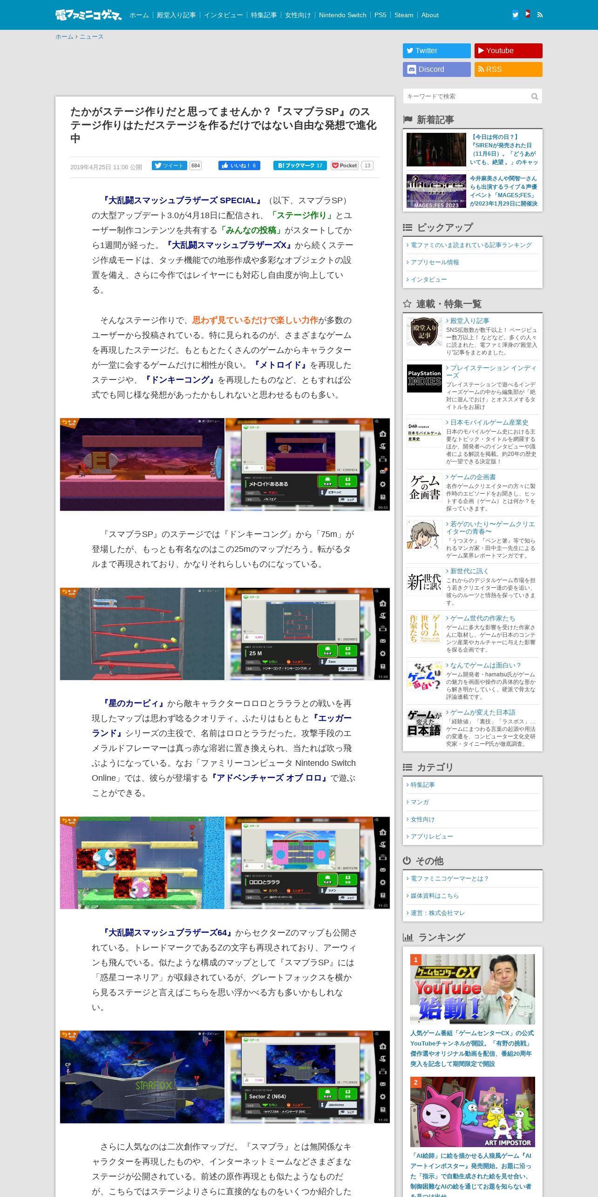
Task: Click the ホーム breadcrumb link
Action: 64,37
